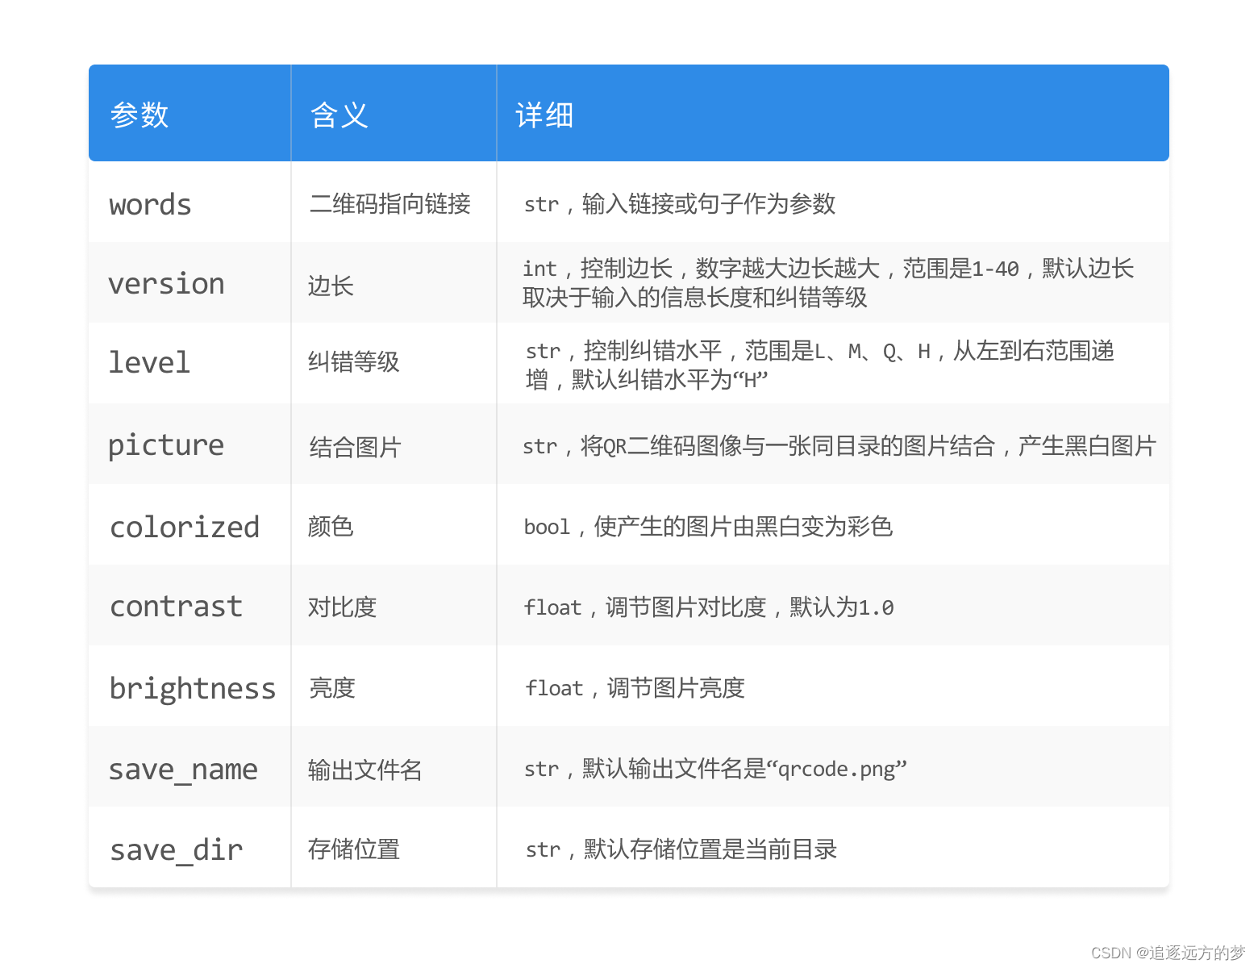Click the version detail mentioning 范围是1-40
The width and height of the screenshot is (1258, 968).
[x=828, y=283]
